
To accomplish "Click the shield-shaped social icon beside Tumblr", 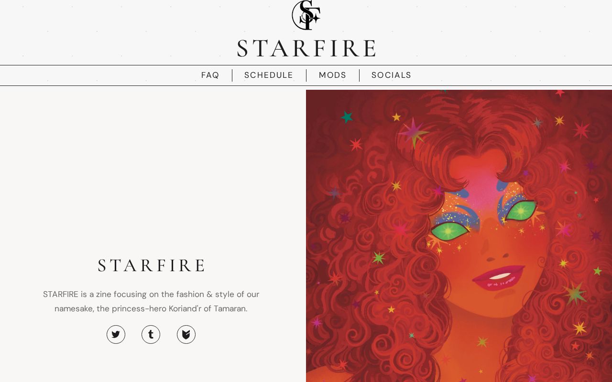I will (x=186, y=334).
